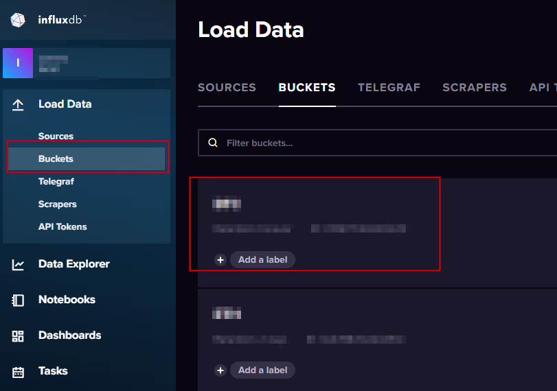Click the plus icon on second bucket card
The image size is (557, 391).
[220, 370]
